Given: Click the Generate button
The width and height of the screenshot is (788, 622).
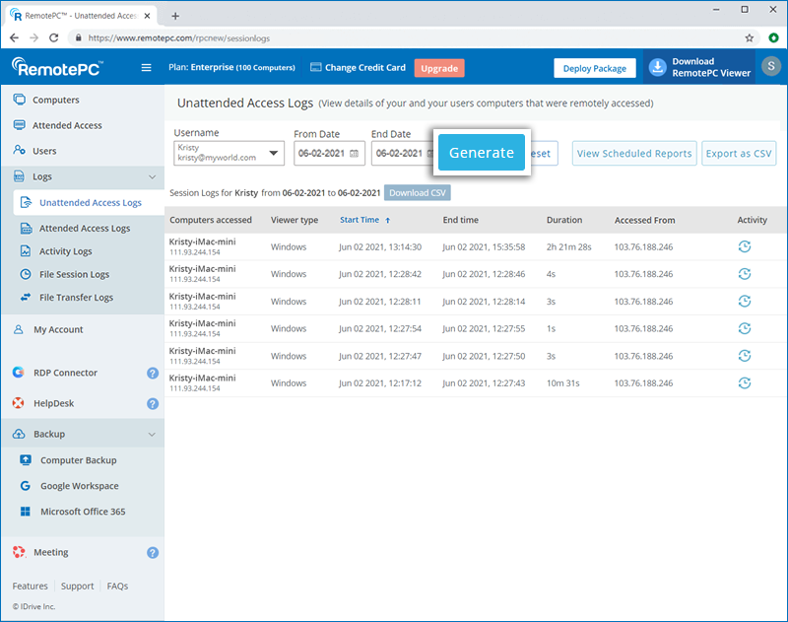Looking at the screenshot, I should point(482,153).
